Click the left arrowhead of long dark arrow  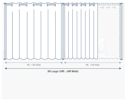tap(6, 68)
